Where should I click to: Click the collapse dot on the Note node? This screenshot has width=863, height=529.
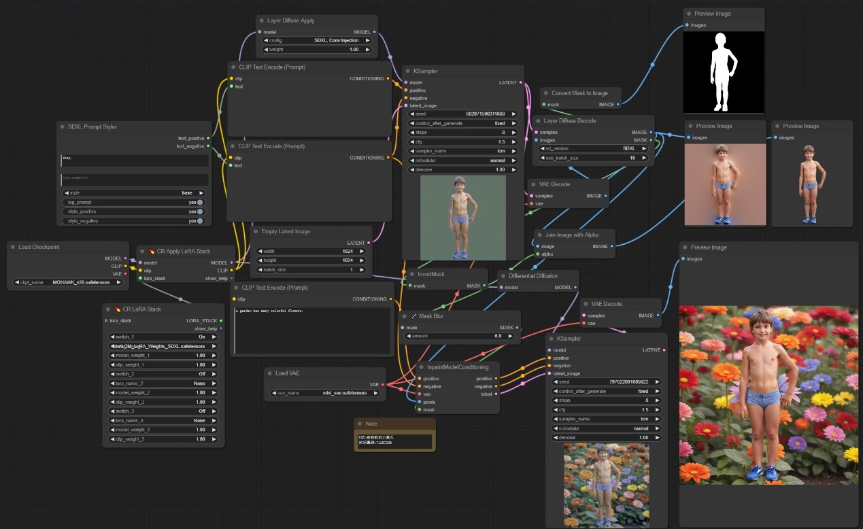(360, 424)
